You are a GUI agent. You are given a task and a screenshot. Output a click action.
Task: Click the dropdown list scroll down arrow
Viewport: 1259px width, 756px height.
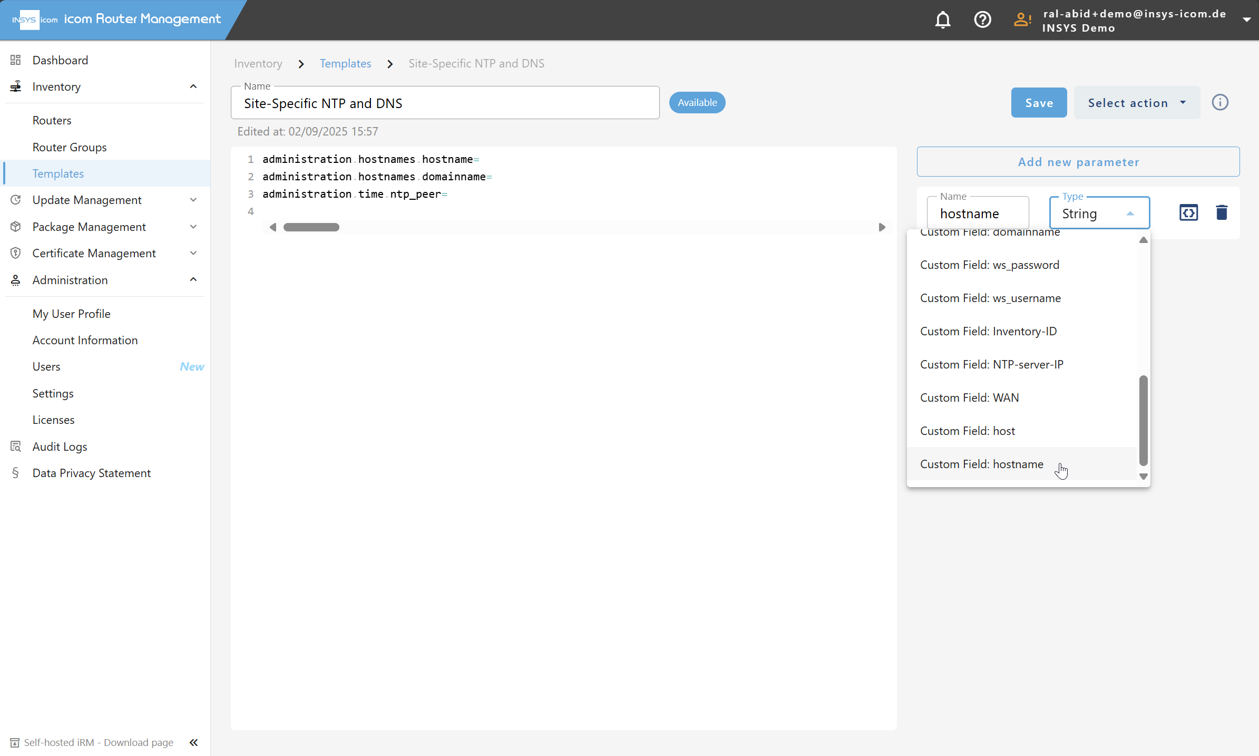pos(1143,476)
